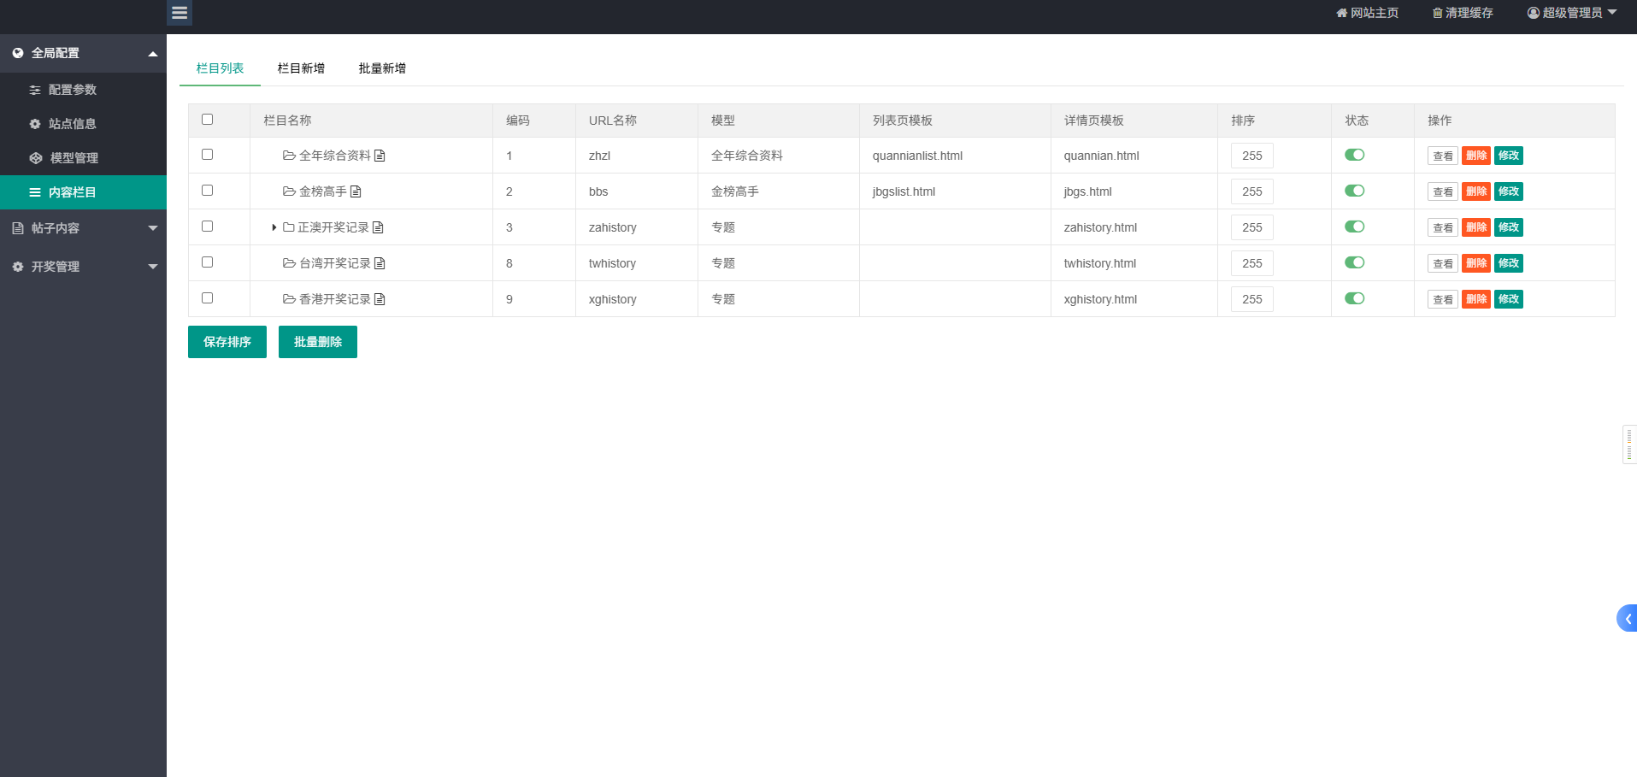1637x777 pixels.
Task: Click the document icon beside 金榜高手
Action: point(356,191)
